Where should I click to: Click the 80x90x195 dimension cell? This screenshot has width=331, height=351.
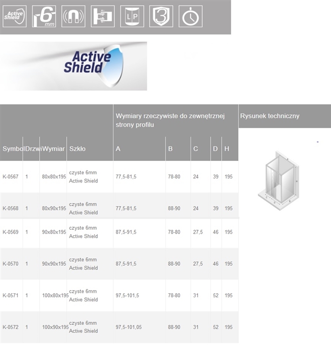(54, 209)
